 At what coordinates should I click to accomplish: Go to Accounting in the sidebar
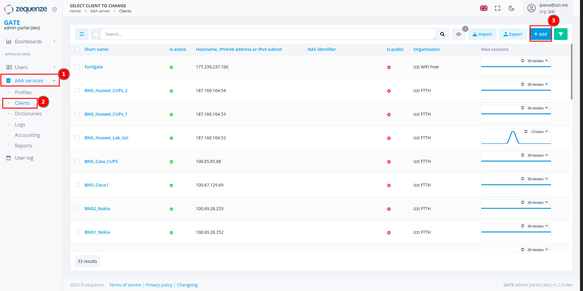point(27,135)
